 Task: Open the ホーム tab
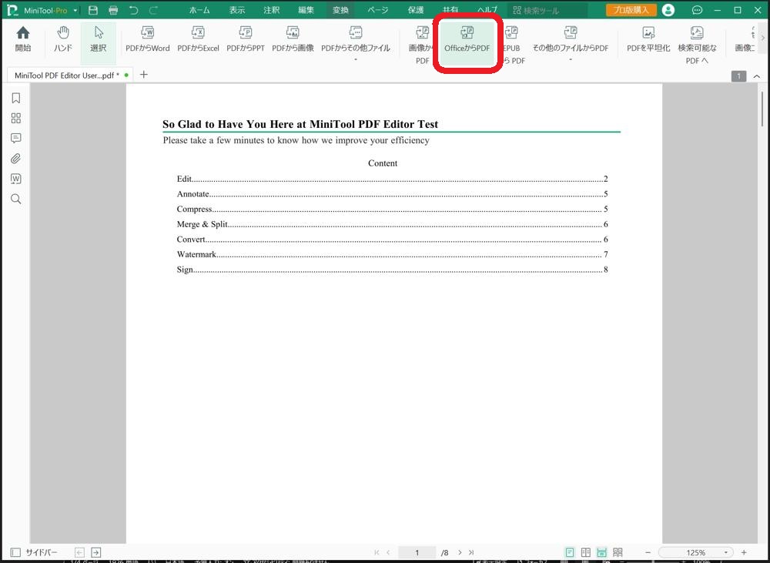[x=199, y=10]
